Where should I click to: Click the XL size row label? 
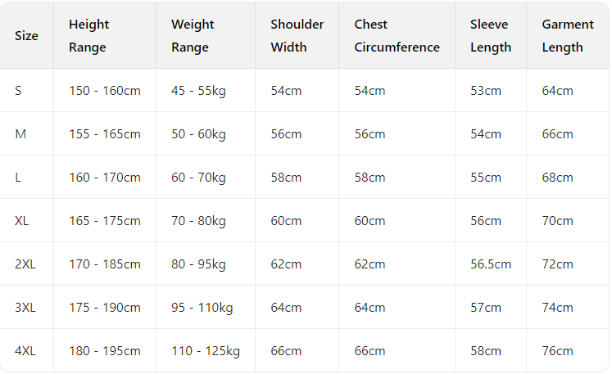[x=22, y=221]
